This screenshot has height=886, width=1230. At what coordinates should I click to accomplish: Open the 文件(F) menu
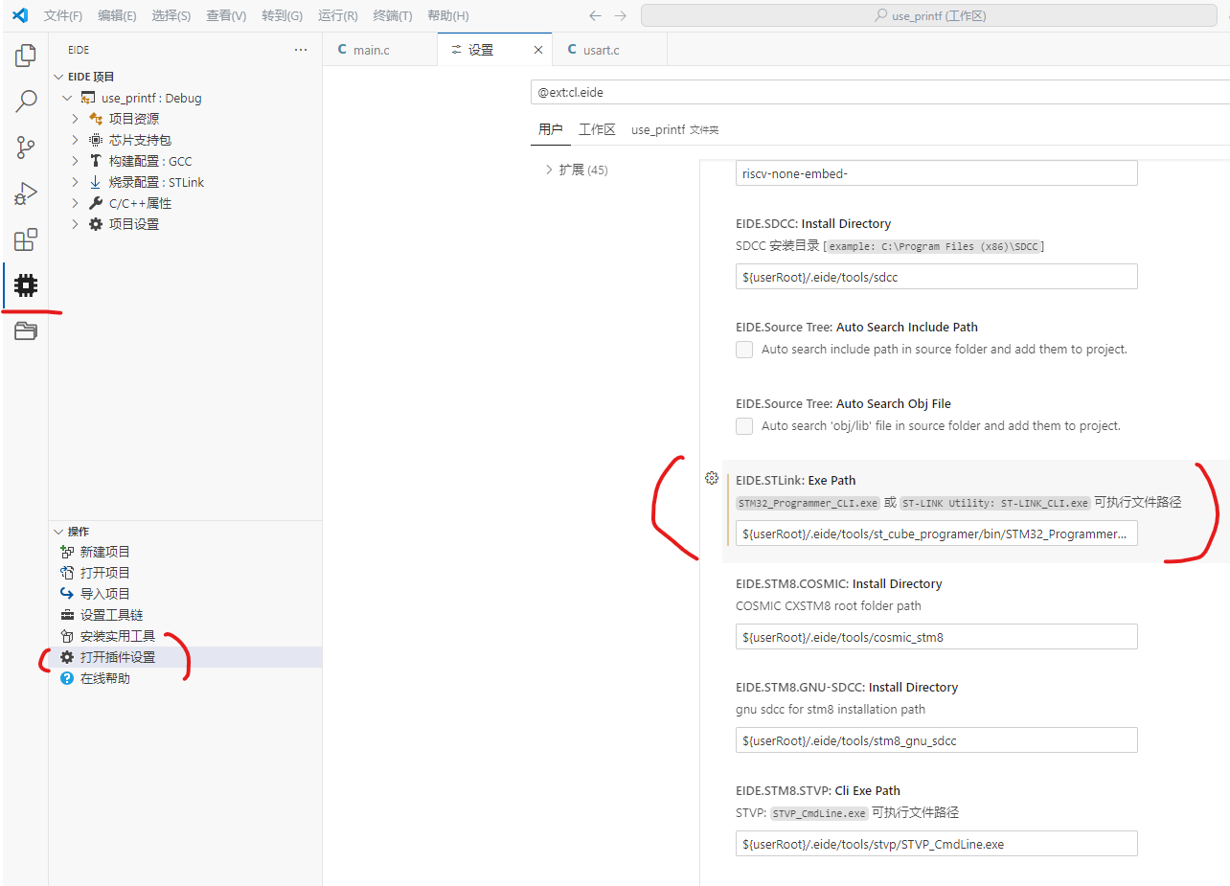click(63, 16)
